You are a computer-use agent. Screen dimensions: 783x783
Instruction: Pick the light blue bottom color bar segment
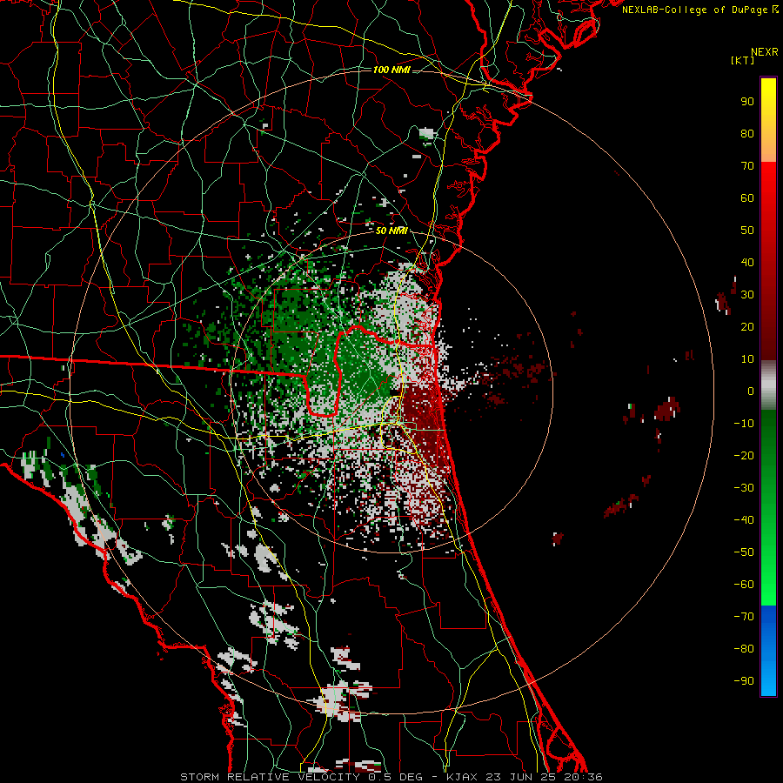(x=768, y=680)
